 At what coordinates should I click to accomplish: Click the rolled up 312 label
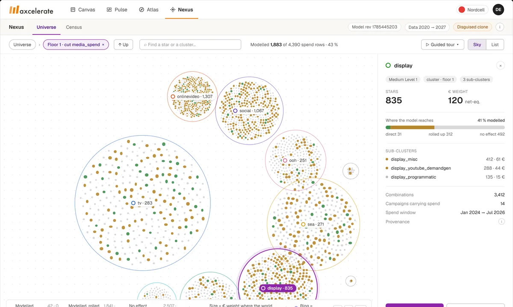tap(441, 134)
